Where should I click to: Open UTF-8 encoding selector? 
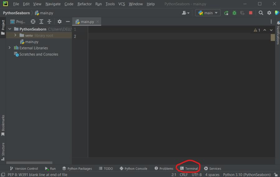click(197, 175)
